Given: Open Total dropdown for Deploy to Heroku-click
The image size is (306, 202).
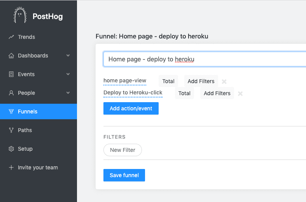Looking at the screenshot, I should pos(184,93).
